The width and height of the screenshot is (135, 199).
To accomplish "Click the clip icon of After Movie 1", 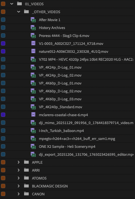I will click(x=33, y=20).
